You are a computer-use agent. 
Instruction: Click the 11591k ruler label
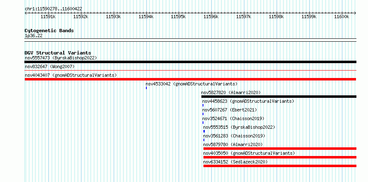tap(48, 17)
